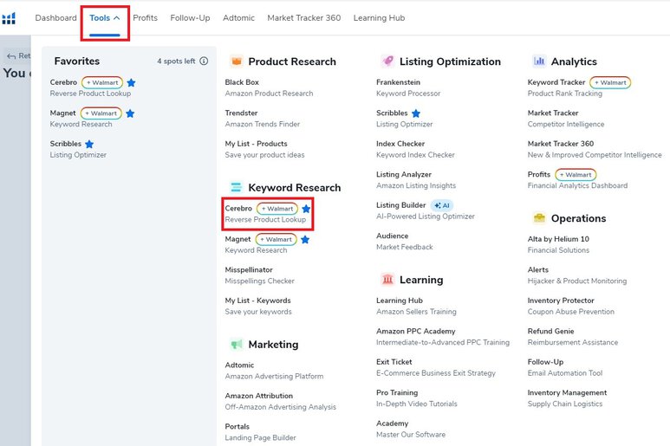Viewport: 670px width, 446px height.
Task: Open the Adtomic tab in top navigation
Action: click(x=239, y=18)
